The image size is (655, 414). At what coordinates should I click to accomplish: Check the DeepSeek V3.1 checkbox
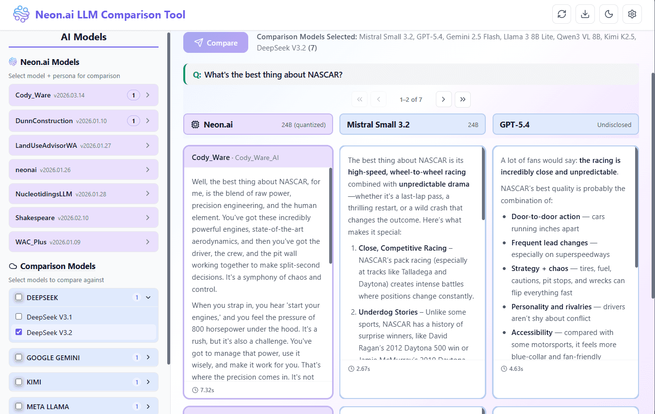[x=19, y=317]
